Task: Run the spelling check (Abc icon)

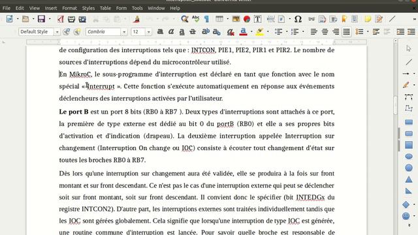Action: 195,19
